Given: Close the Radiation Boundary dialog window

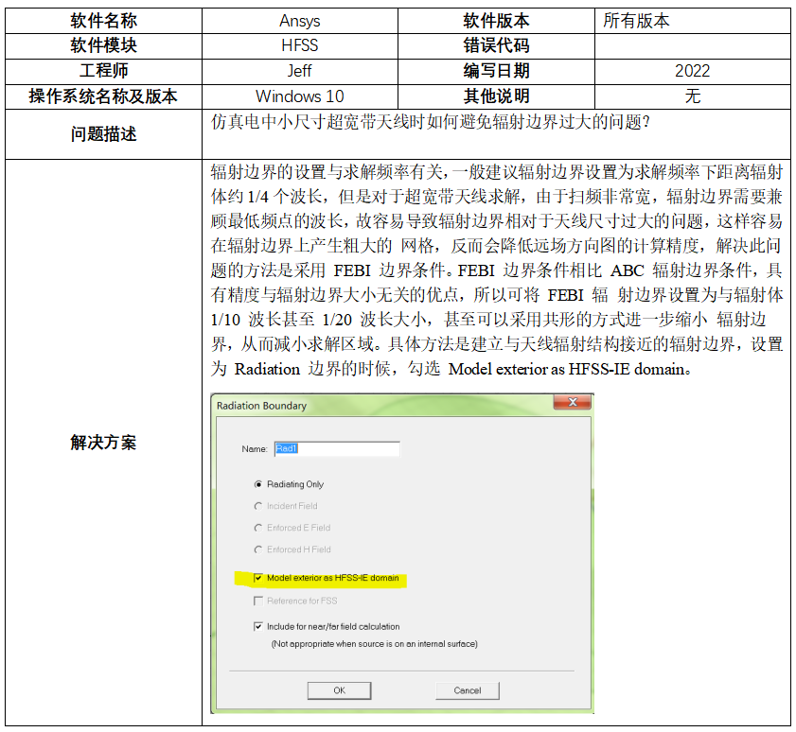Looking at the screenshot, I should pos(573,405).
